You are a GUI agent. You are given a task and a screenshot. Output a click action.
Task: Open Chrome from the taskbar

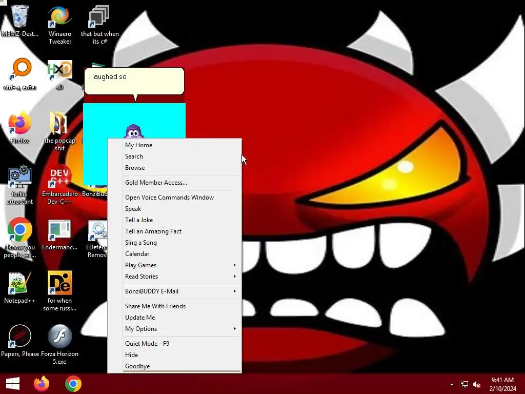coord(73,384)
